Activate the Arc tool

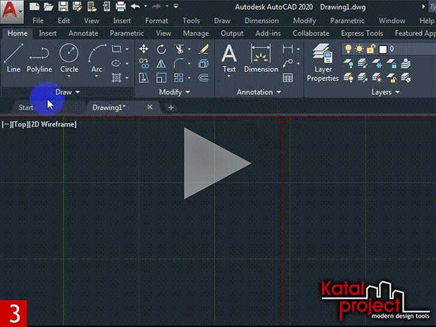[97, 59]
